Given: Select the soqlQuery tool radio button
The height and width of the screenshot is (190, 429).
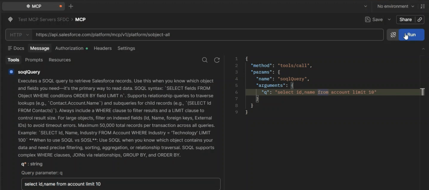Looking at the screenshot, I should (x=11, y=72).
